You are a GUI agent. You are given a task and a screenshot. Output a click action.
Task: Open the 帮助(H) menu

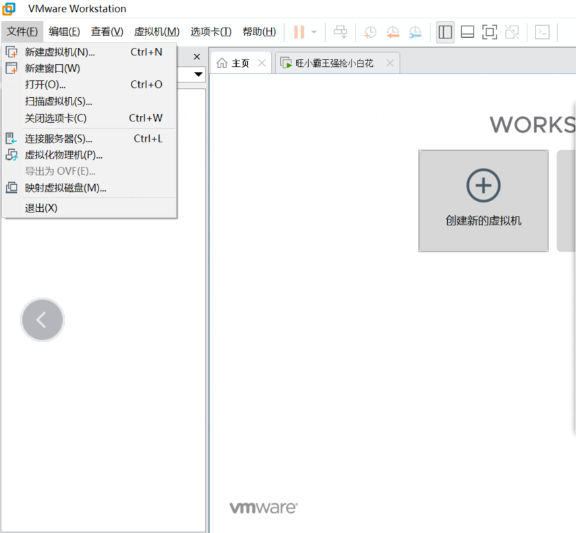click(x=260, y=32)
